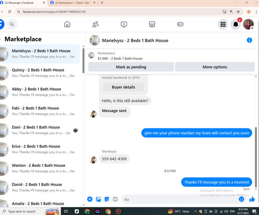
Task: Open a new browser tab
Action: tap(102, 3)
